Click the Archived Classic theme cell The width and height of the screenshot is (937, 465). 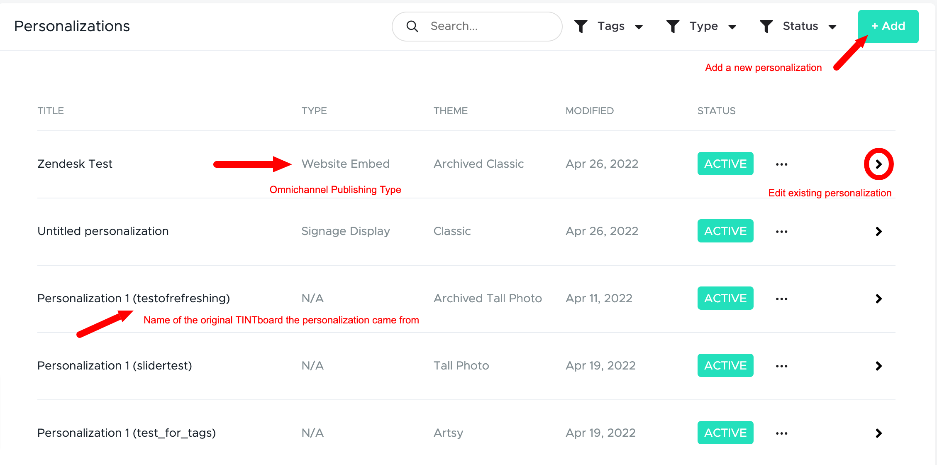478,164
